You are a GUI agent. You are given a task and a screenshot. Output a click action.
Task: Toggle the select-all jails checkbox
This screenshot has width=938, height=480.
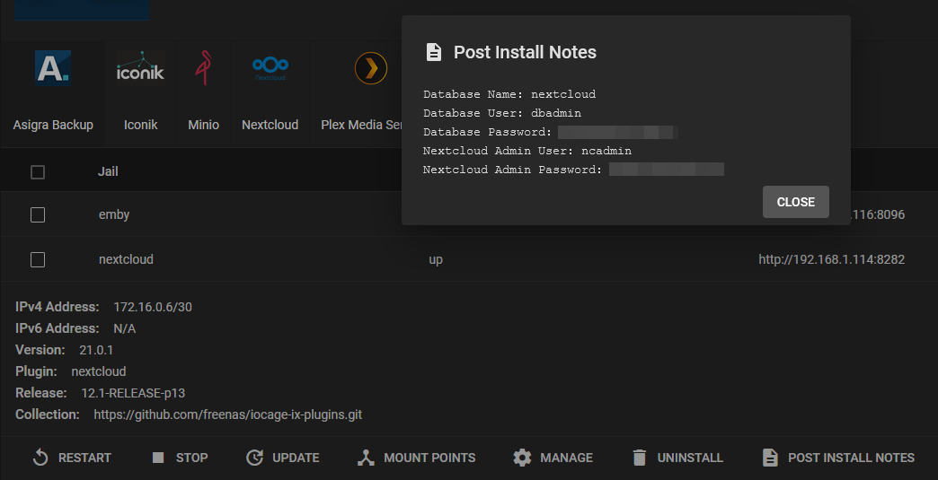(38, 172)
